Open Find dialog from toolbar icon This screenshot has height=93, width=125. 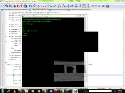pos(51,6)
